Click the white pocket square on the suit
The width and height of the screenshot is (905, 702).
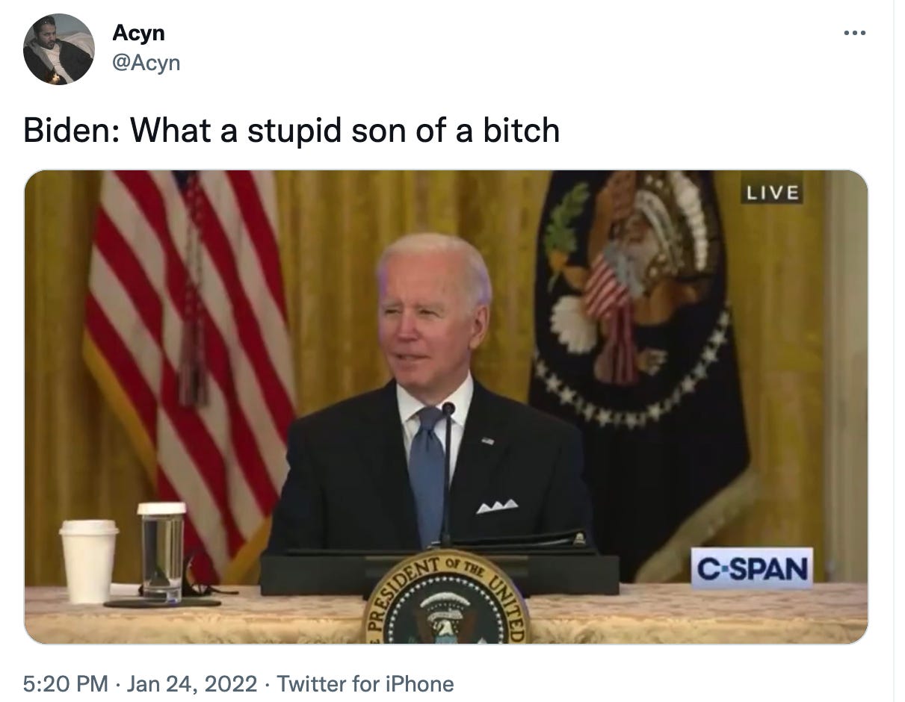tap(497, 506)
